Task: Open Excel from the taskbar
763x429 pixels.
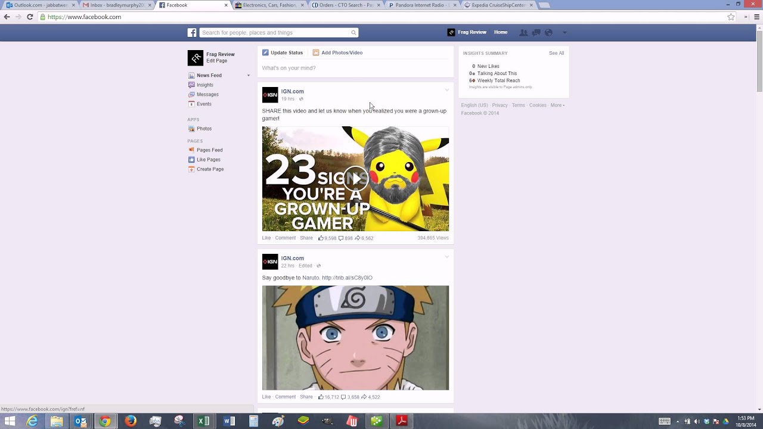Action: click(x=204, y=421)
